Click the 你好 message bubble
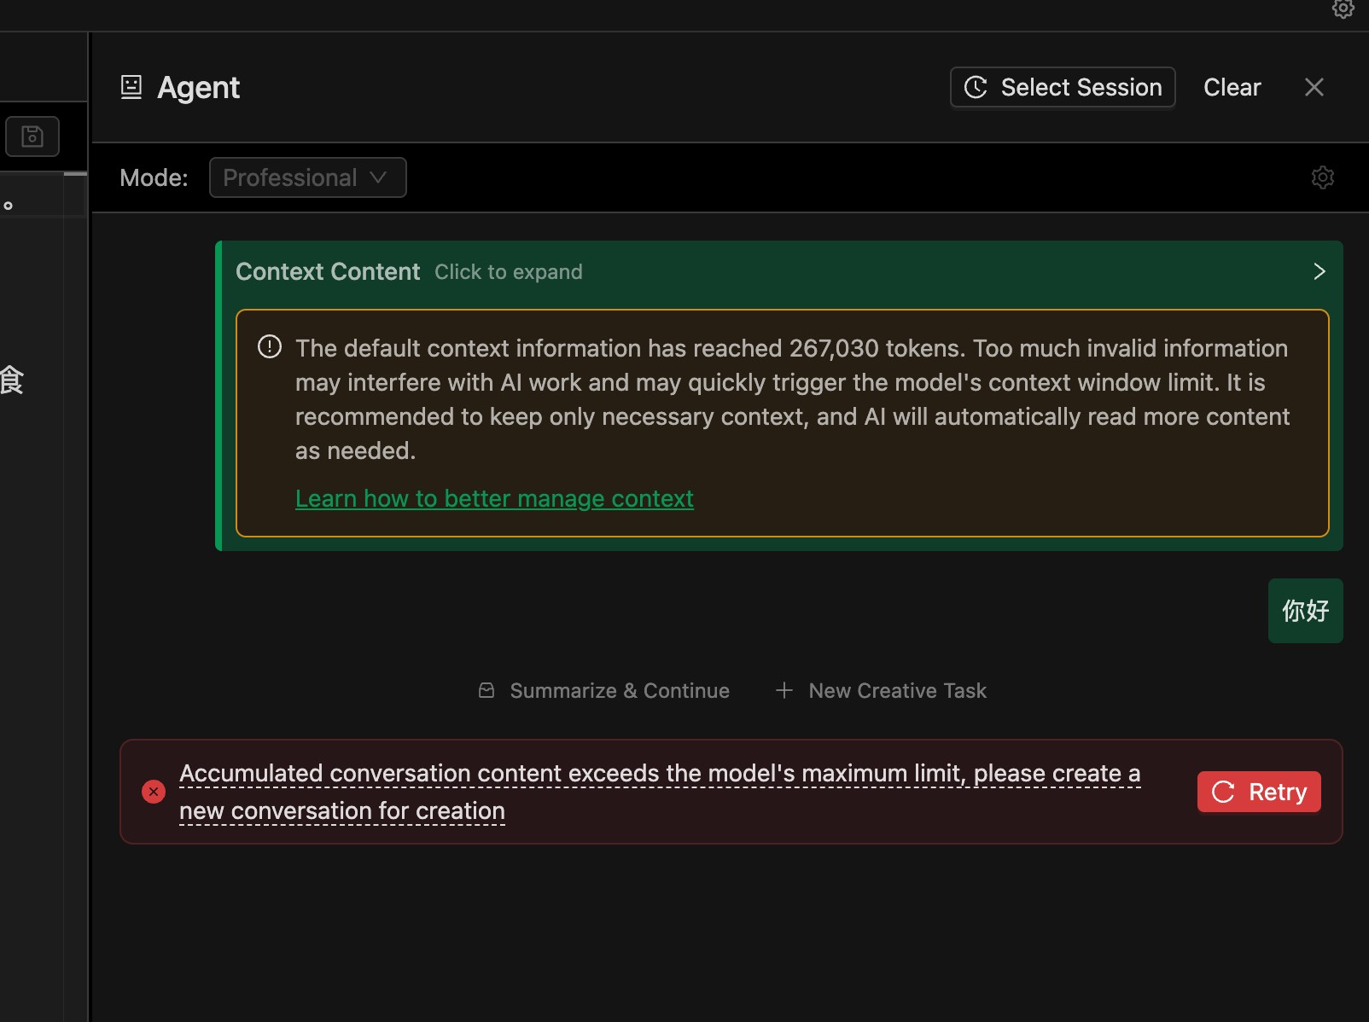 1305,611
